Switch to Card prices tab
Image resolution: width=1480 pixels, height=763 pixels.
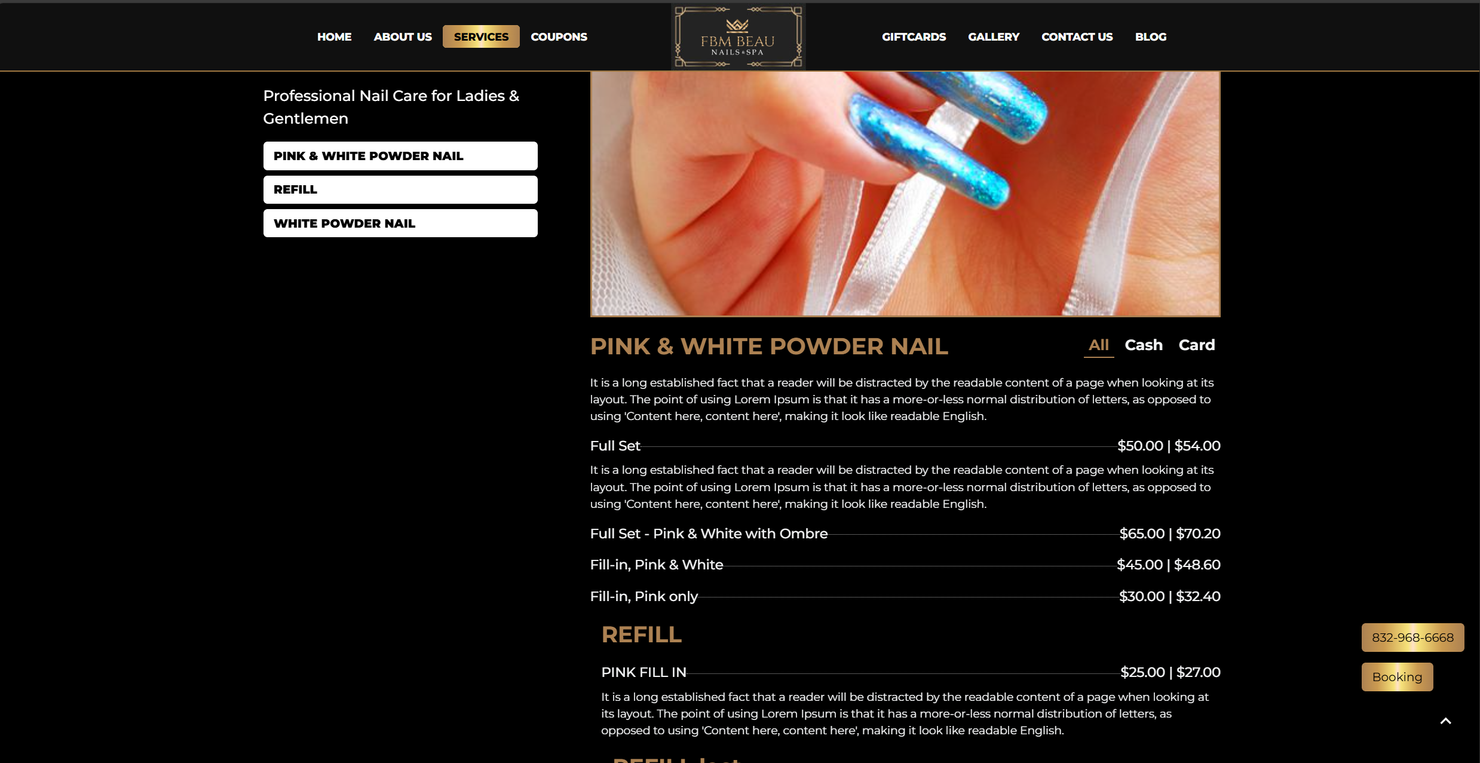(1197, 345)
